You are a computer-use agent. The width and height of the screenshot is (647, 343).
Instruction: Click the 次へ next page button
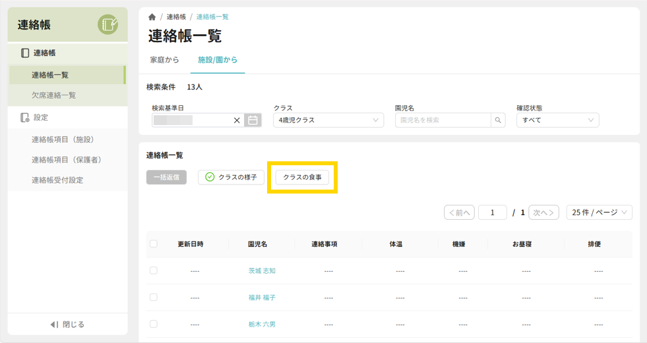pos(543,213)
